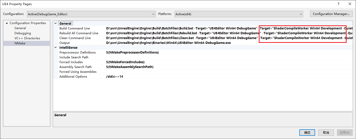Click the Additional Options label
This screenshot has width=356, height=139.
coord(73,77)
